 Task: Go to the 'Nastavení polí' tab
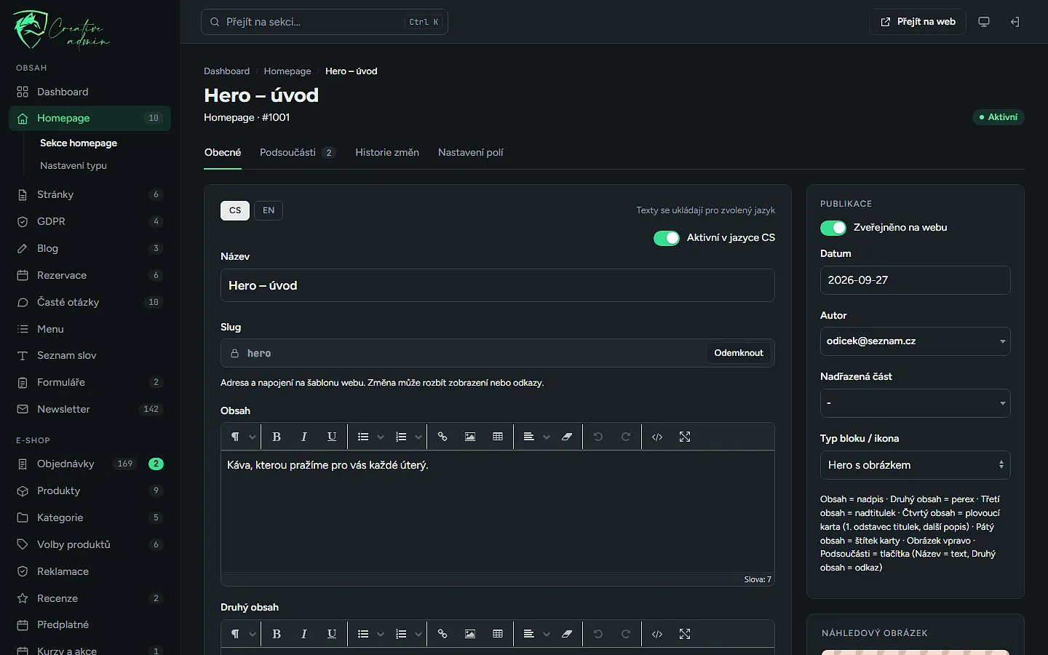click(x=471, y=153)
